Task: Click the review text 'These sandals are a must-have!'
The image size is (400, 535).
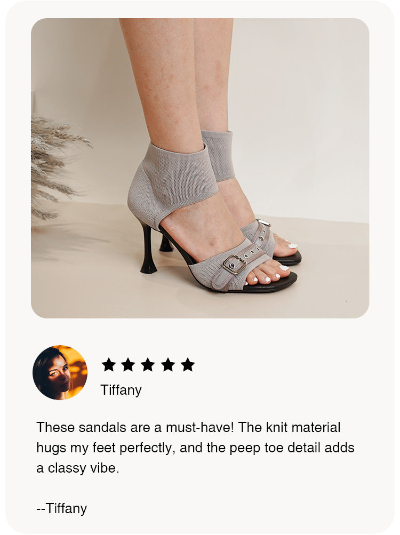Action: tap(135, 427)
